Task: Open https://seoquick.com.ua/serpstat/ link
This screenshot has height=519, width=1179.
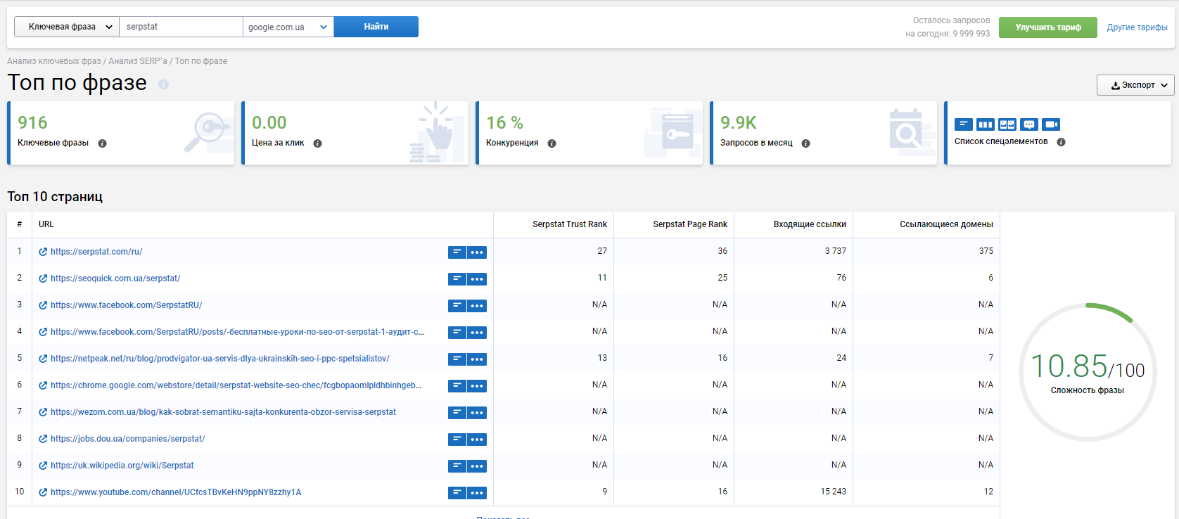Action: point(115,278)
